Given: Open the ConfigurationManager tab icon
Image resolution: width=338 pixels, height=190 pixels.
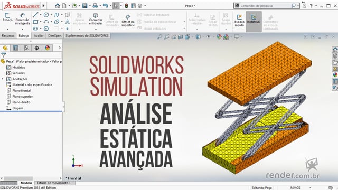Looking at the screenshot, I should (26, 48).
